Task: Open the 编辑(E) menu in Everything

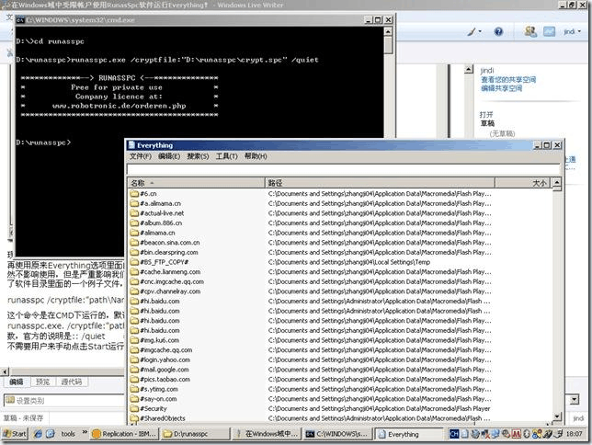Action: click(x=169, y=156)
